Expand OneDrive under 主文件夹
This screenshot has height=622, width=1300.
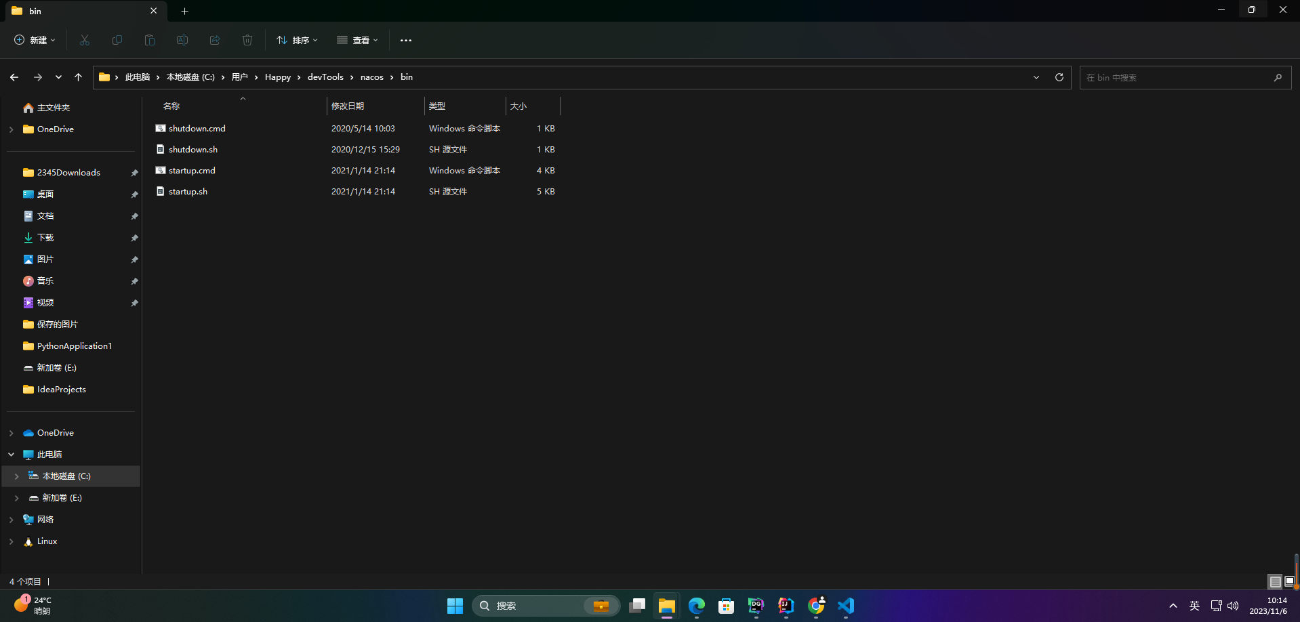(11, 129)
